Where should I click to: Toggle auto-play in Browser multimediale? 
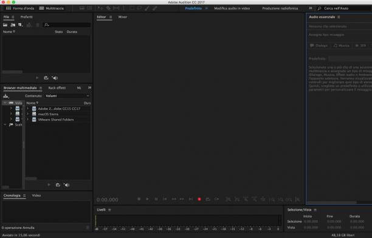pos(67,185)
